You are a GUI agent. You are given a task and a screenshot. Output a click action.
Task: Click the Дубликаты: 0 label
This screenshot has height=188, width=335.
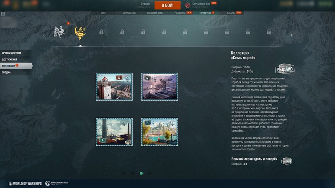[240, 71]
